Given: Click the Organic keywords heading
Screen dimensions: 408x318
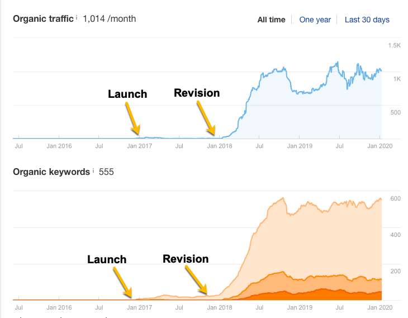Looking at the screenshot, I should (51, 172).
